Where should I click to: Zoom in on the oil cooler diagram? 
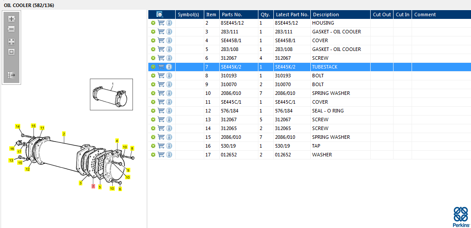pyautogui.click(x=11, y=19)
